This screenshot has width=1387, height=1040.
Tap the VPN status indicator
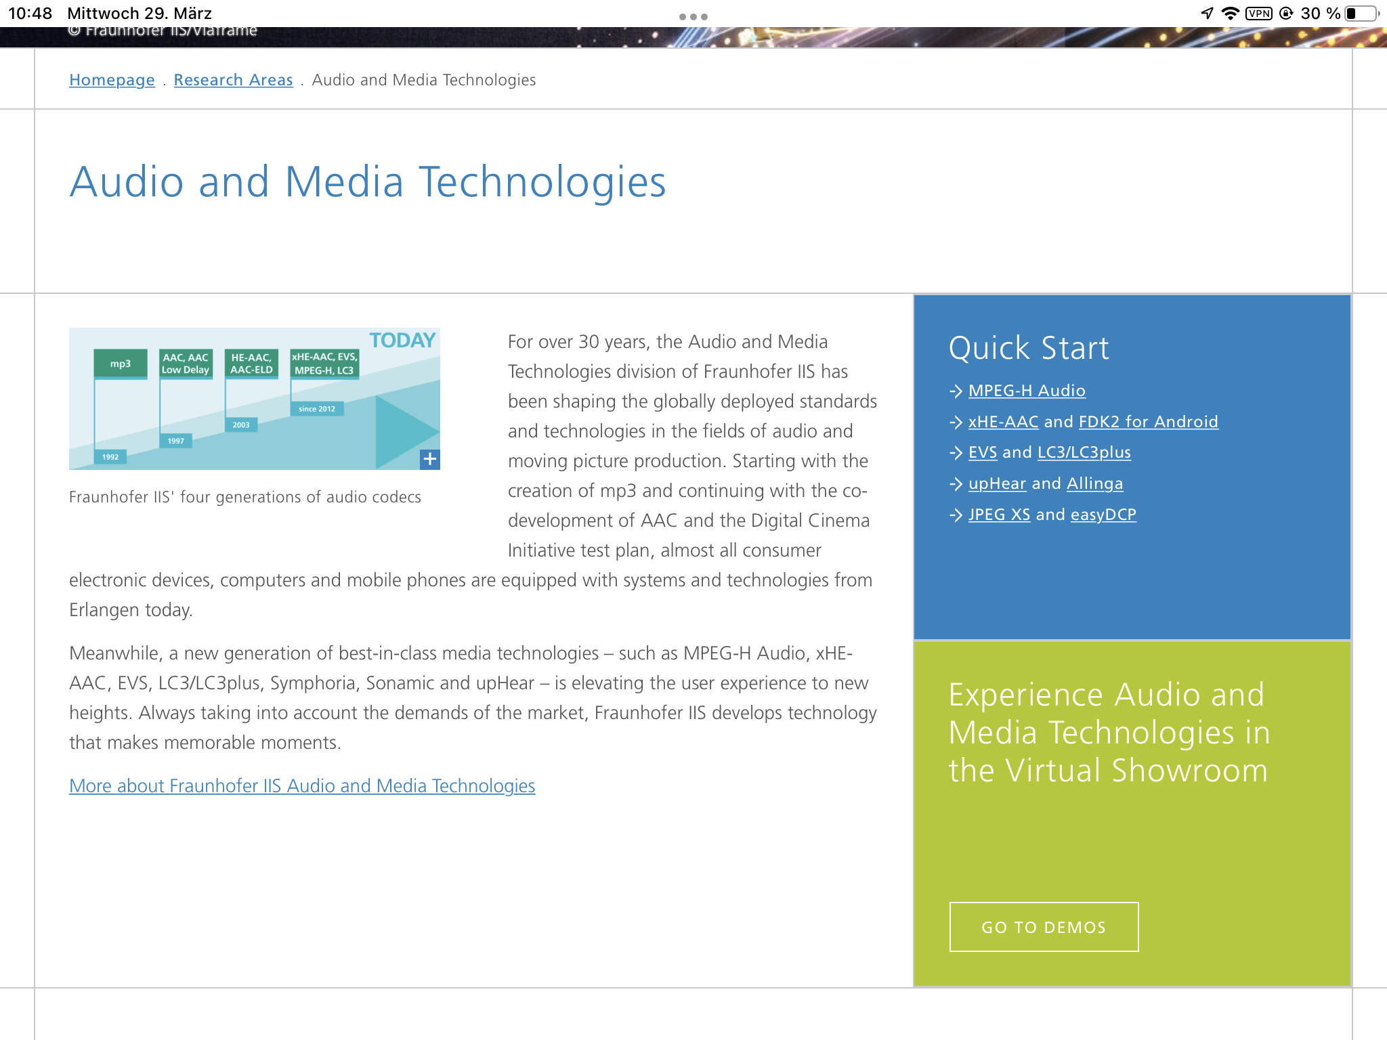click(x=1259, y=14)
